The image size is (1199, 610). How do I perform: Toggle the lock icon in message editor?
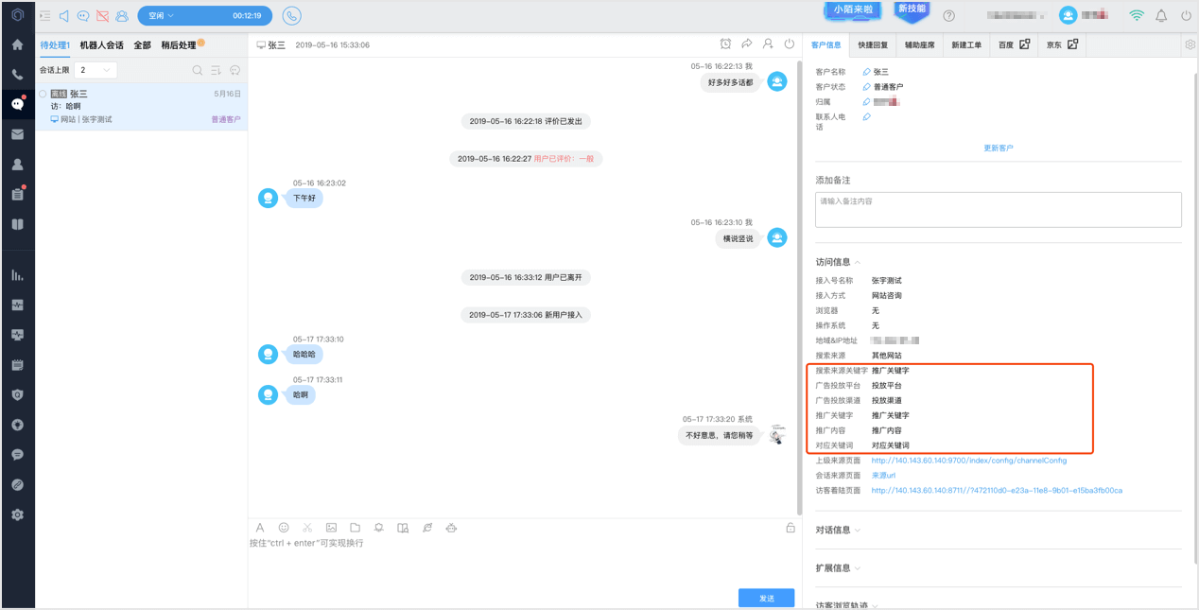tap(791, 528)
